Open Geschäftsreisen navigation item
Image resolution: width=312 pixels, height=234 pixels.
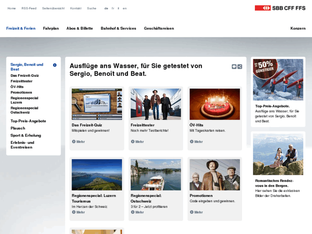[x=159, y=28]
